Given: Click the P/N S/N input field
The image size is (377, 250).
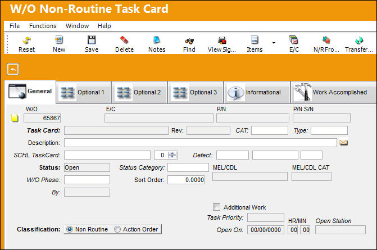Looking at the screenshot, I should pos(321,118).
